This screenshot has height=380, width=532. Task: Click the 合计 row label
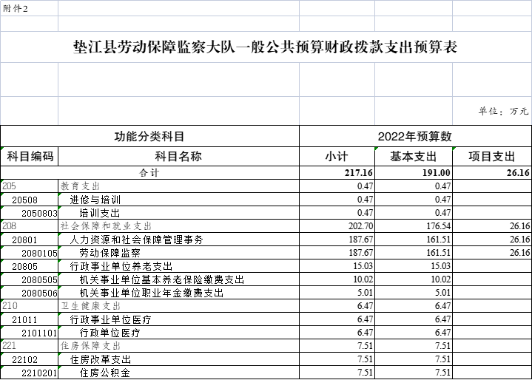pyautogui.click(x=149, y=172)
